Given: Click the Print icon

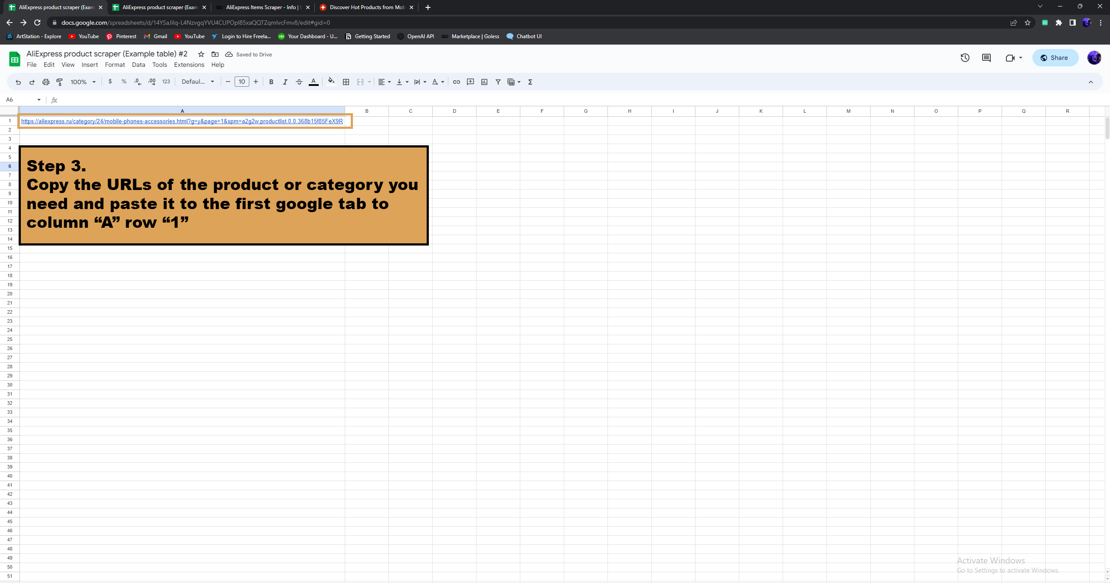Looking at the screenshot, I should [x=46, y=82].
